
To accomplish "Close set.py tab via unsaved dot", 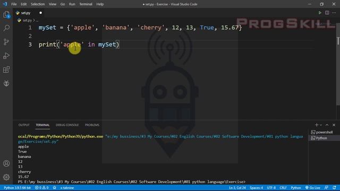I will [x=40, y=13].
